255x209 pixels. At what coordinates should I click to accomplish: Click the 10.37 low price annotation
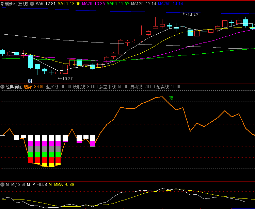[x=67, y=79]
